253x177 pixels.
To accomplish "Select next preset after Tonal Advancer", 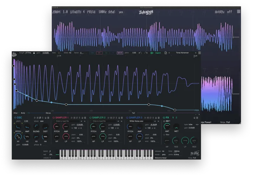I will coord(196,53).
